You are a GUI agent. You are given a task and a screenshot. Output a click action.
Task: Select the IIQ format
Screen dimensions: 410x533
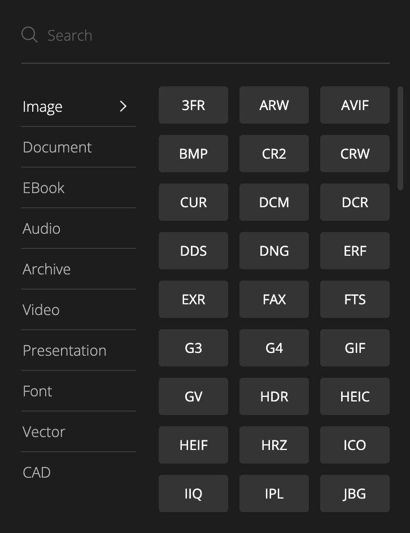click(x=194, y=493)
